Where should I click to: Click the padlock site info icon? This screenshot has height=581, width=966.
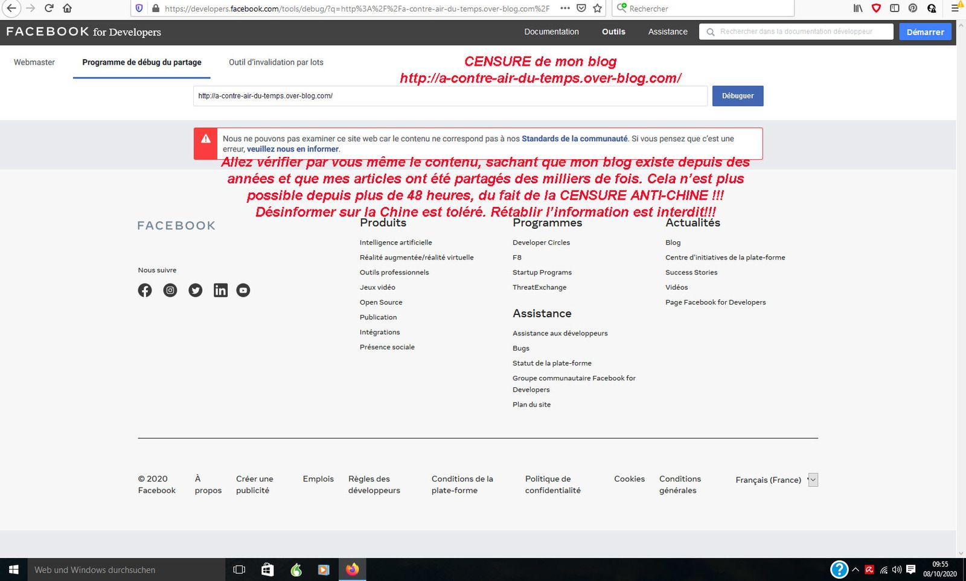coord(155,8)
